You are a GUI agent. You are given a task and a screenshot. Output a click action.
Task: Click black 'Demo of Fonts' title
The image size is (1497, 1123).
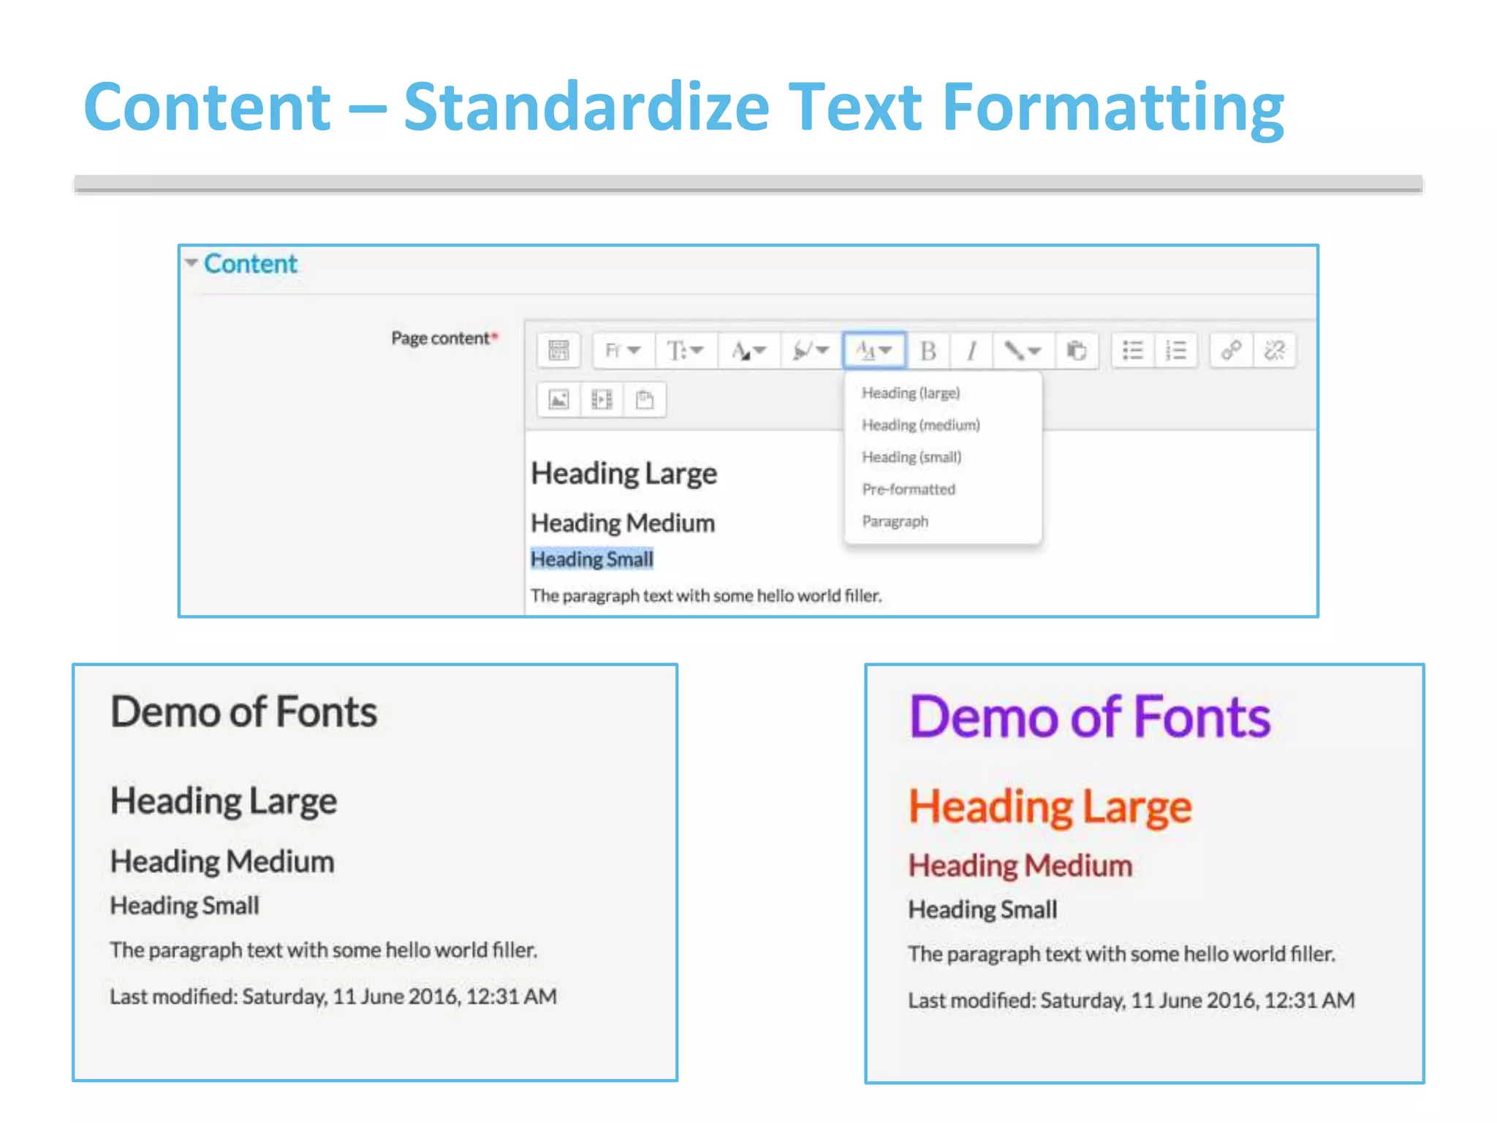click(243, 711)
